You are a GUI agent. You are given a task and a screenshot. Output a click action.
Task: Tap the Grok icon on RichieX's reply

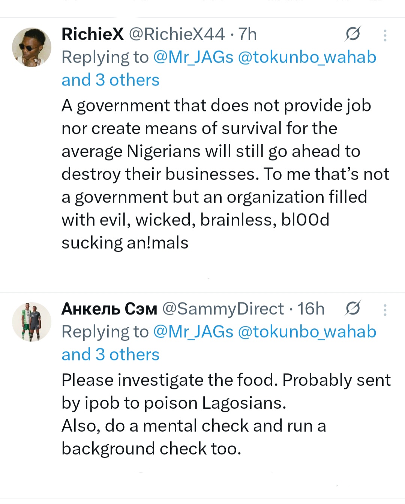click(352, 35)
